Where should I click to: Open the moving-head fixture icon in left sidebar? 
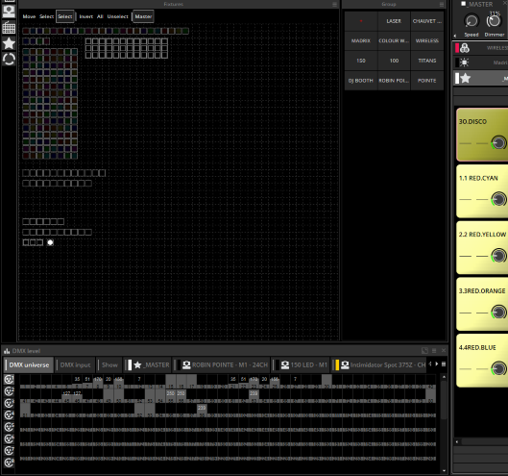tap(9, 12)
